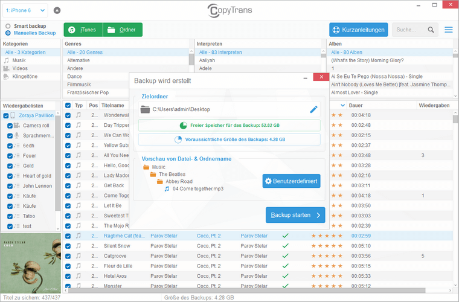This screenshot has width=459, height=302.
Task: Click the Benutzerdefiniert button
Action: coord(291,181)
